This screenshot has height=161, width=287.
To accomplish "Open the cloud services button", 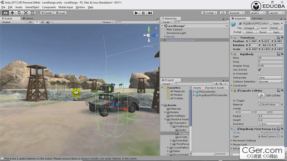I will coord(223,13).
